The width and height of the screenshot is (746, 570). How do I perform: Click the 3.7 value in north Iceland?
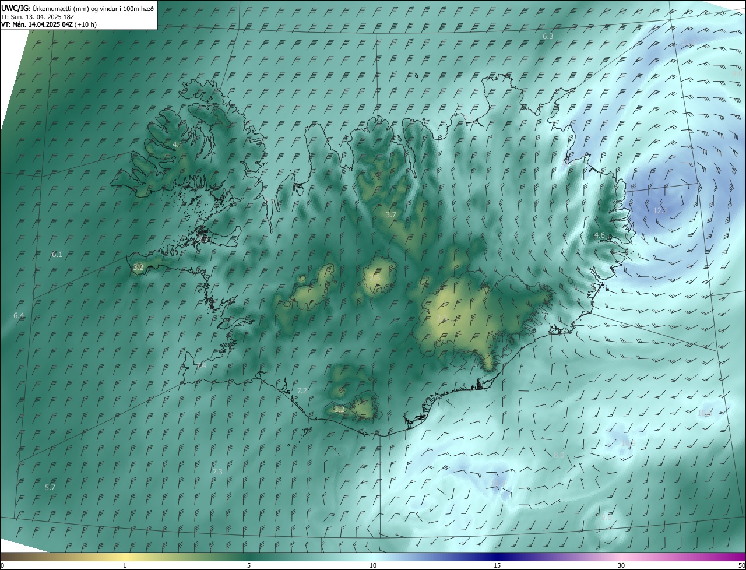click(x=390, y=214)
